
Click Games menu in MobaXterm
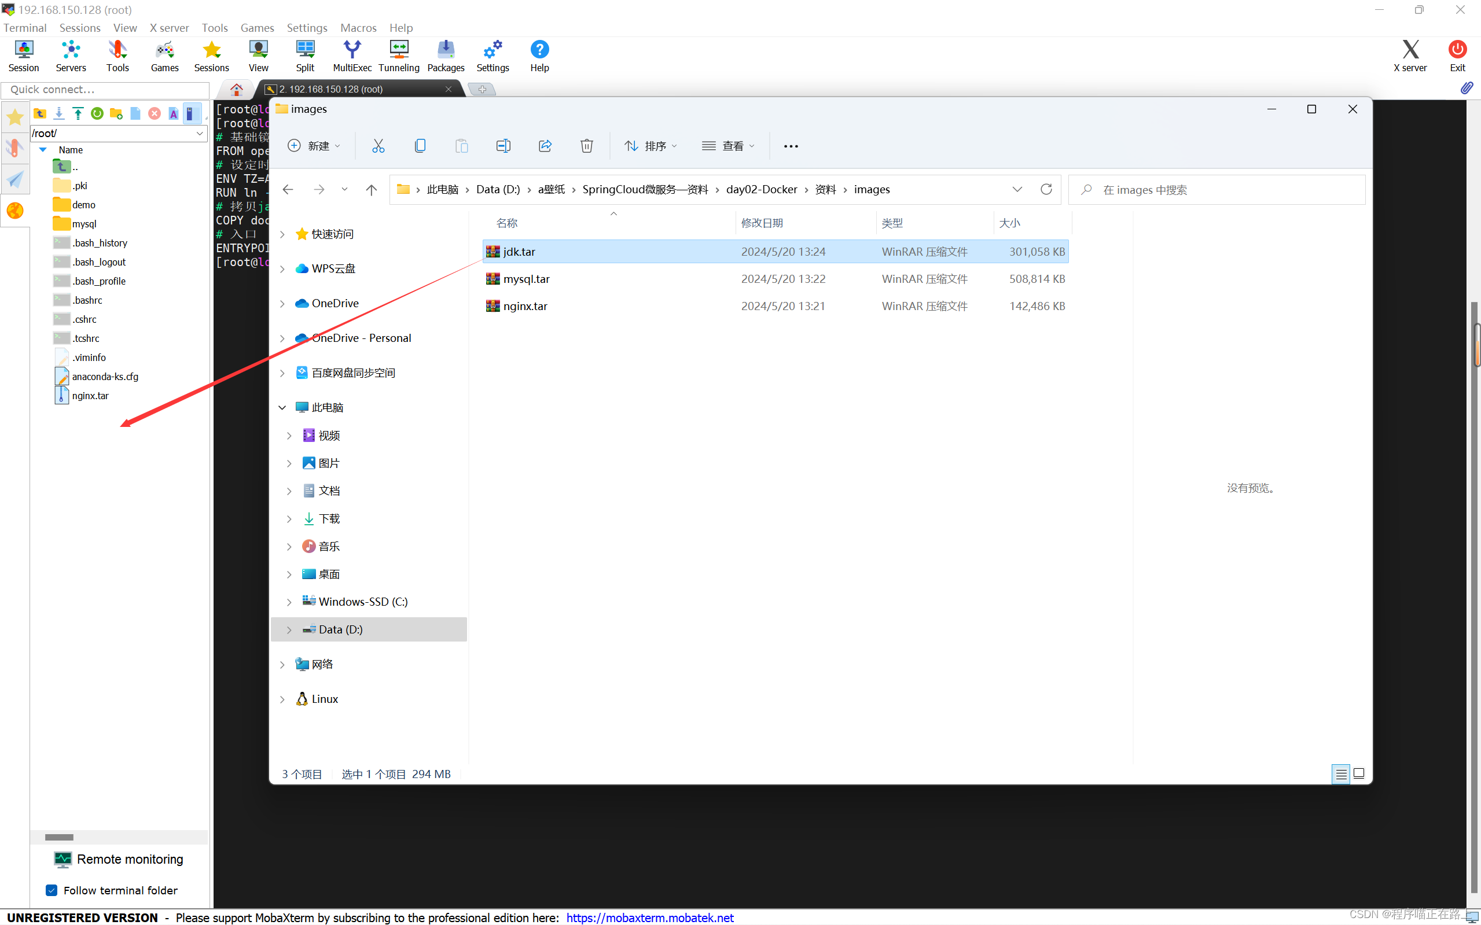(256, 28)
